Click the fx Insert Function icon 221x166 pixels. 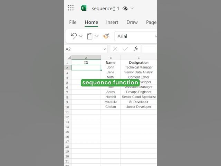pyautogui.click(x=136, y=49)
